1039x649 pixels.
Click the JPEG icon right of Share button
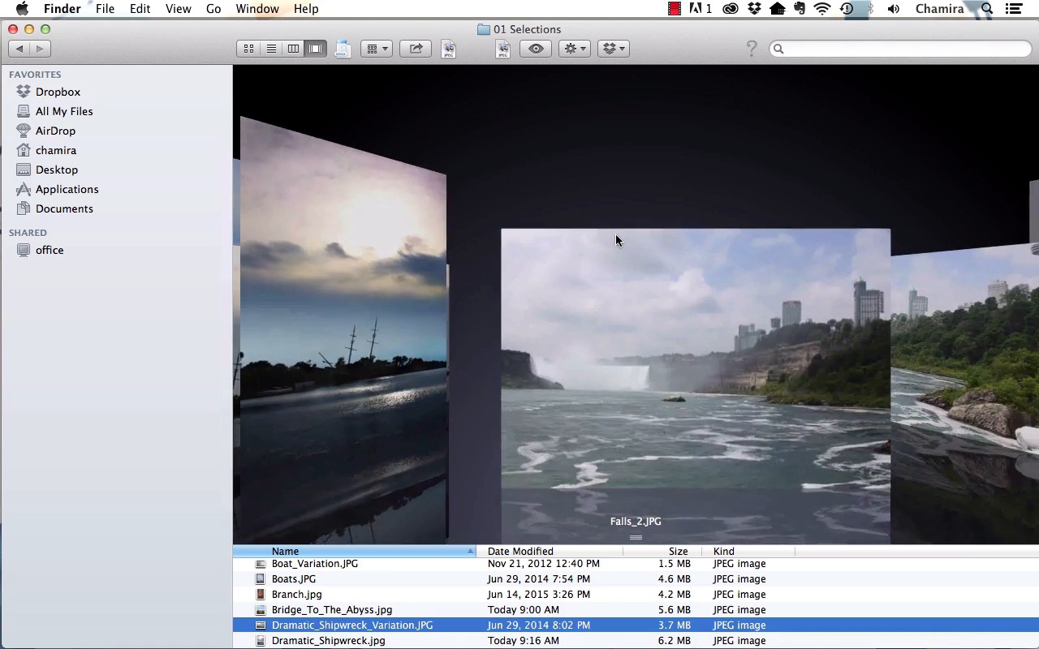click(449, 49)
